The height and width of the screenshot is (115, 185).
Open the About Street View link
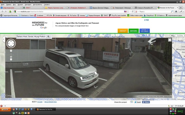[x=51, y=102]
